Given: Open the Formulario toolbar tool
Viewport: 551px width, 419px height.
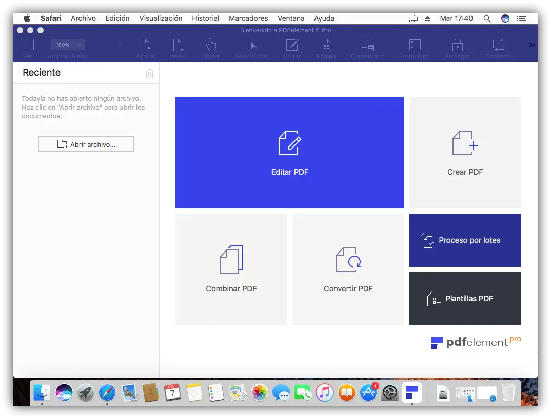Looking at the screenshot, I should click(x=415, y=45).
